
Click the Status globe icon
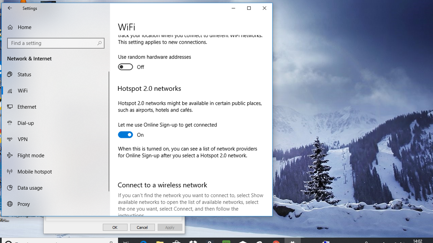click(x=10, y=75)
